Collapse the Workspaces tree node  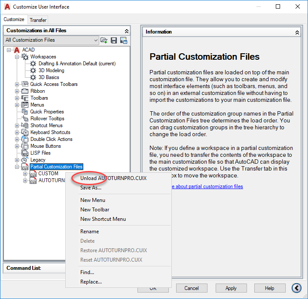coord(17,57)
